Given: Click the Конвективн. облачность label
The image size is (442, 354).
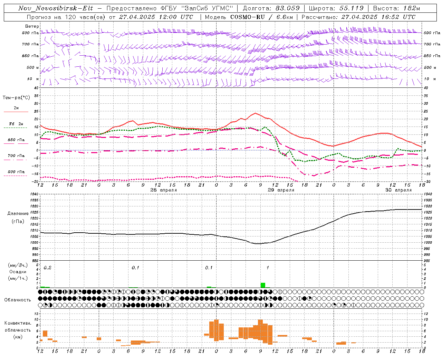Looking at the screenshot, I should [x=18, y=327].
